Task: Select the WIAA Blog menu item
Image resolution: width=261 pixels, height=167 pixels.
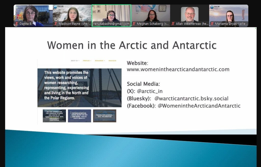Action: point(112,61)
